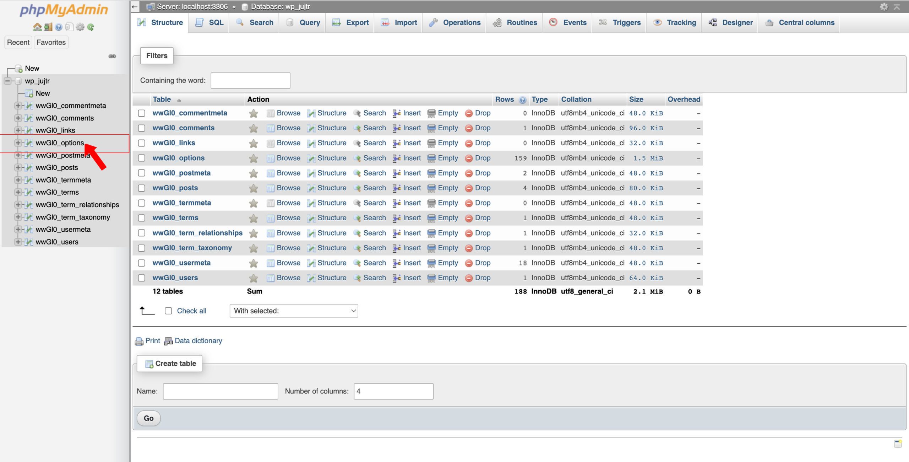Click the Data dictionary link
This screenshot has height=462, width=909.
click(198, 341)
